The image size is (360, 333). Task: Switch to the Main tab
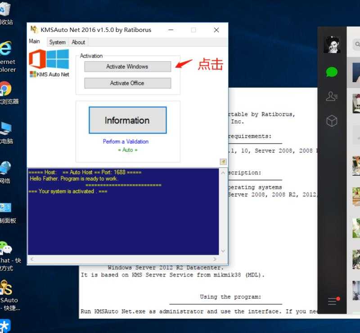pos(35,41)
